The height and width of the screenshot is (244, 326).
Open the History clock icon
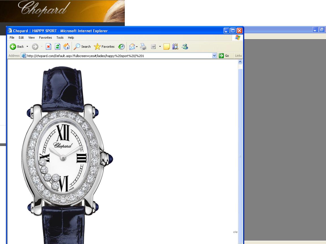click(x=121, y=47)
